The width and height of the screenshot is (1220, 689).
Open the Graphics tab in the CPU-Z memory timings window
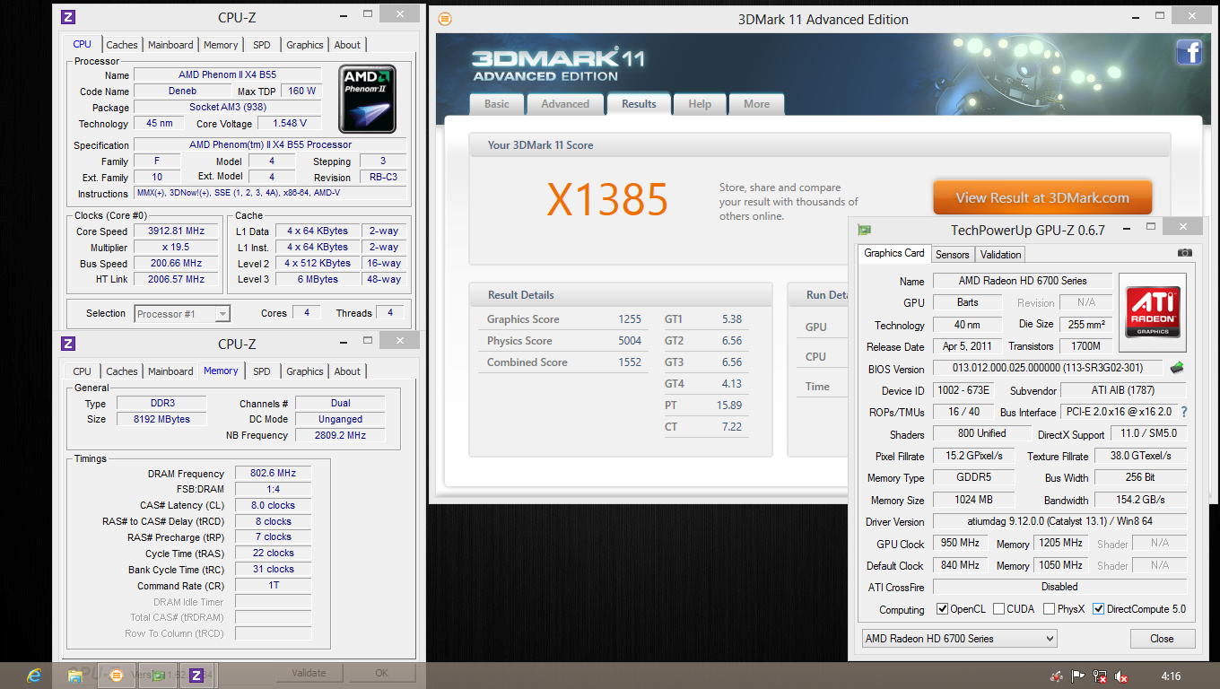(x=305, y=371)
